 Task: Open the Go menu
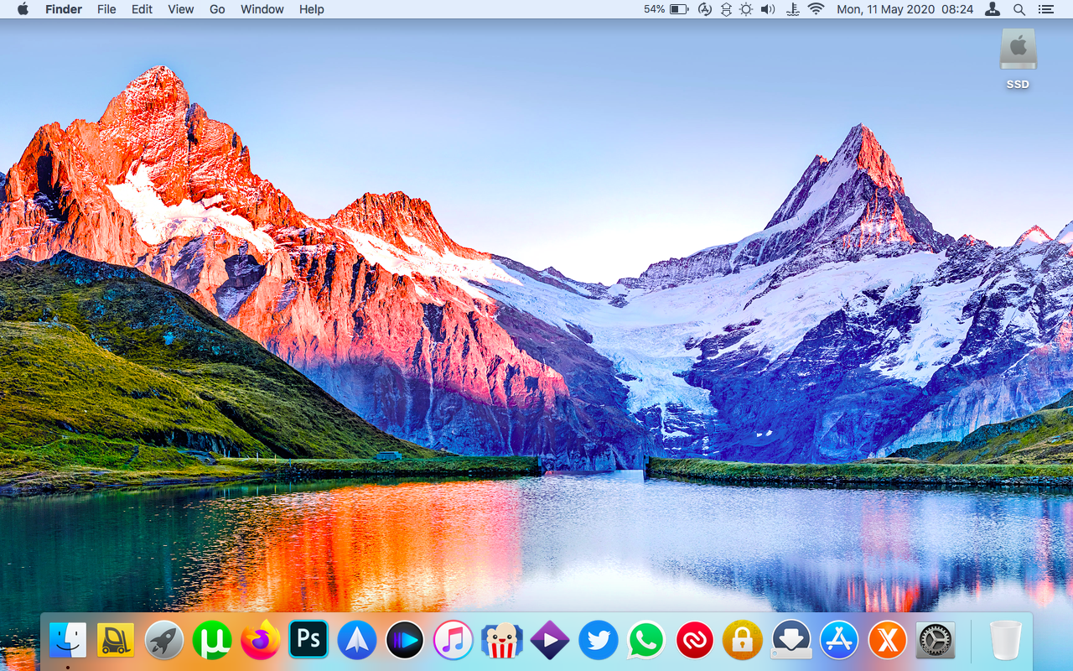(x=217, y=9)
